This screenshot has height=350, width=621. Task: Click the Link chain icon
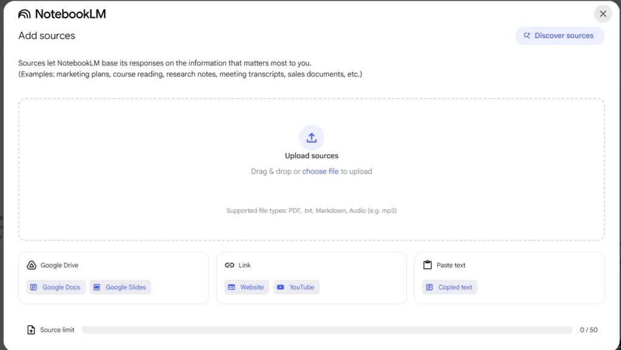(229, 265)
